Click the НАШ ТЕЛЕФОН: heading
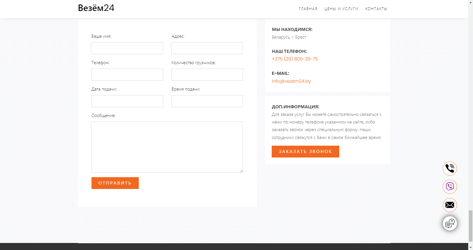473x250 pixels. pyautogui.click(x=289, y=51)
